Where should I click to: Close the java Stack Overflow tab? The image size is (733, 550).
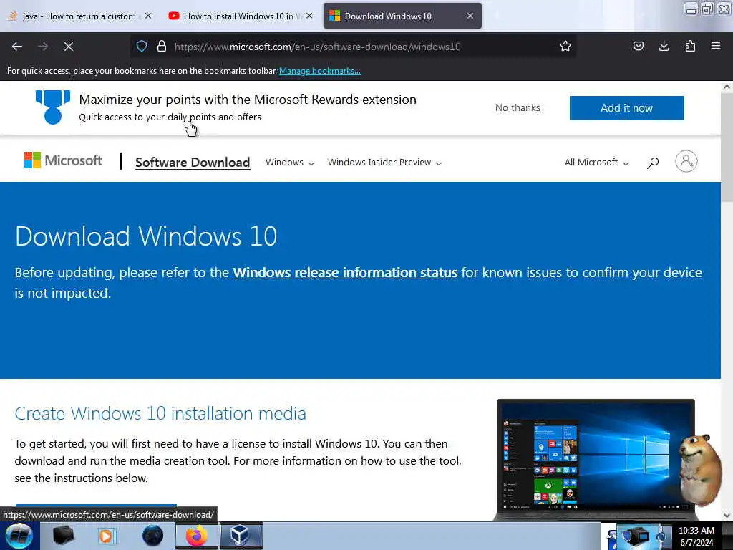click(x=148, y=16)
